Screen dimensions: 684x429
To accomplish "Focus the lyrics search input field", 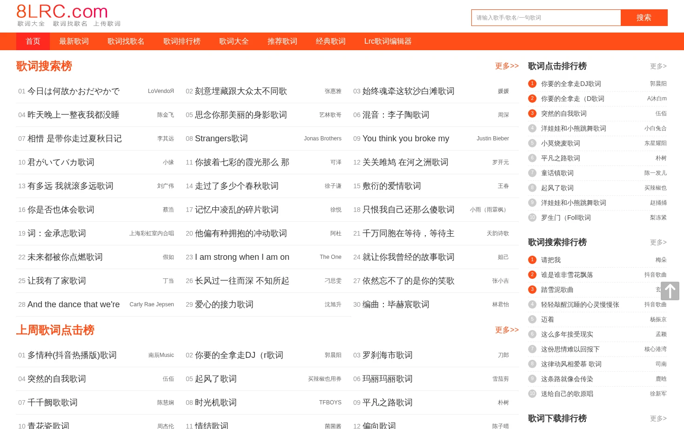I will pos(546,18).
